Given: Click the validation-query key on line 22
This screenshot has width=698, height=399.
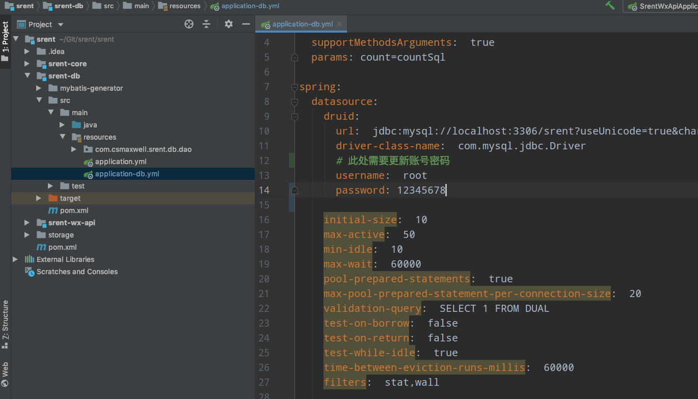Looking at the screenshot, I should coord(372,308).
